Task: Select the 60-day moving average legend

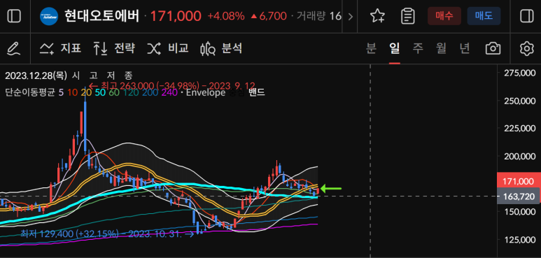Action: click(x=114, y=92)
